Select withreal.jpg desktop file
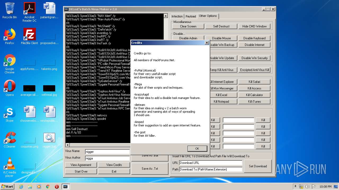The image size is (339, 190). pos(49,90)
